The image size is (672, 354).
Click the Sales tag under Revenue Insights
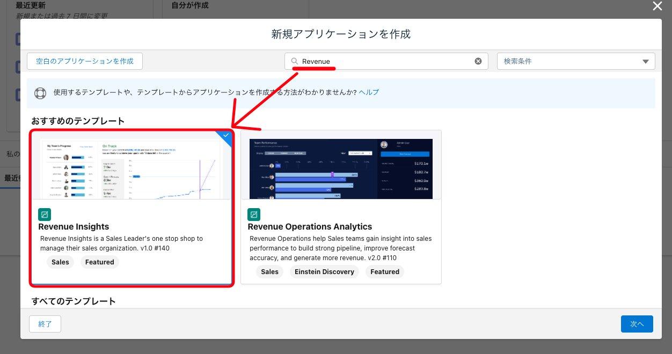(60, 262)
